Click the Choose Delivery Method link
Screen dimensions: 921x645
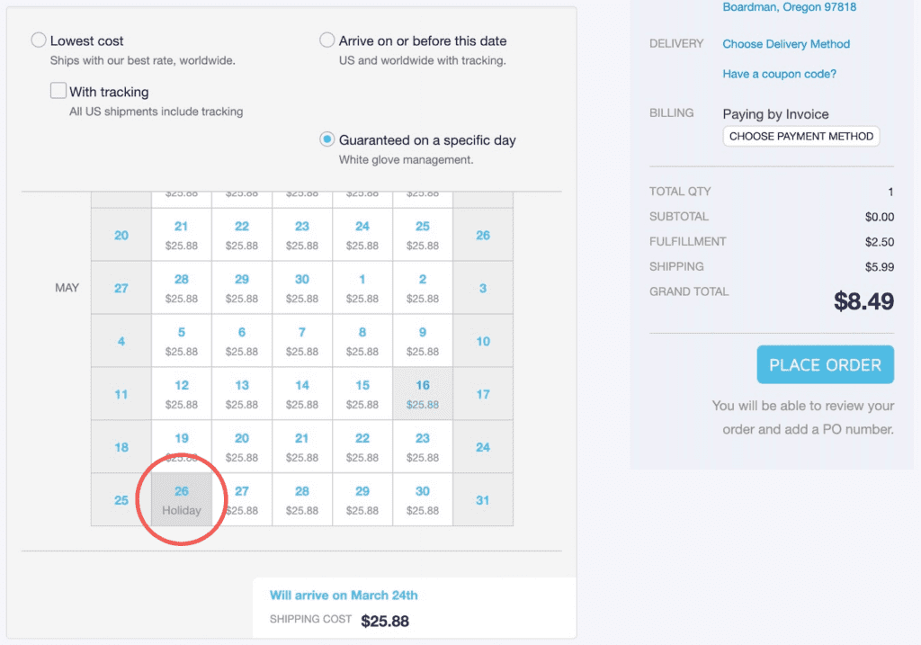(786, 44)
